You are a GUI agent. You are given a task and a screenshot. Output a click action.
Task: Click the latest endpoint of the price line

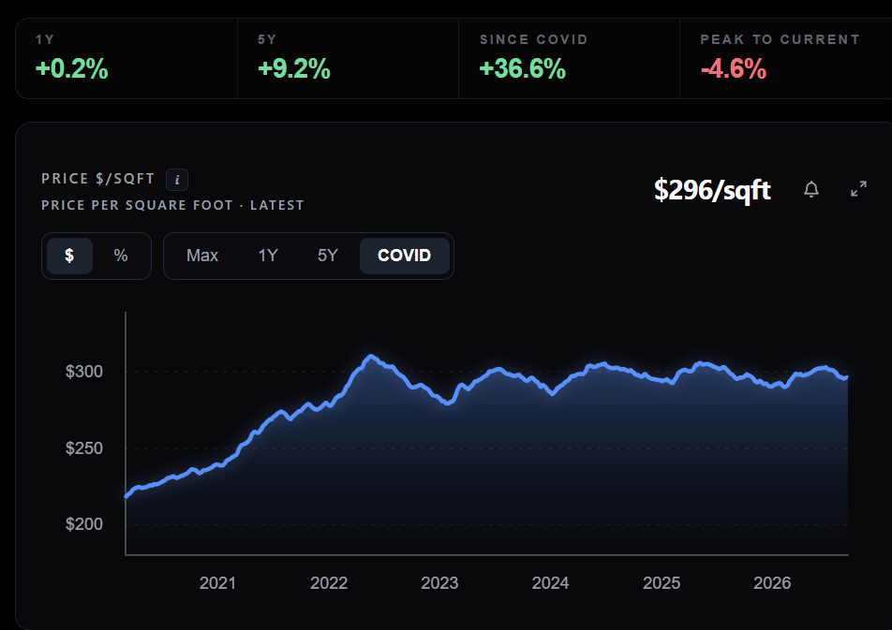[847, 377]
